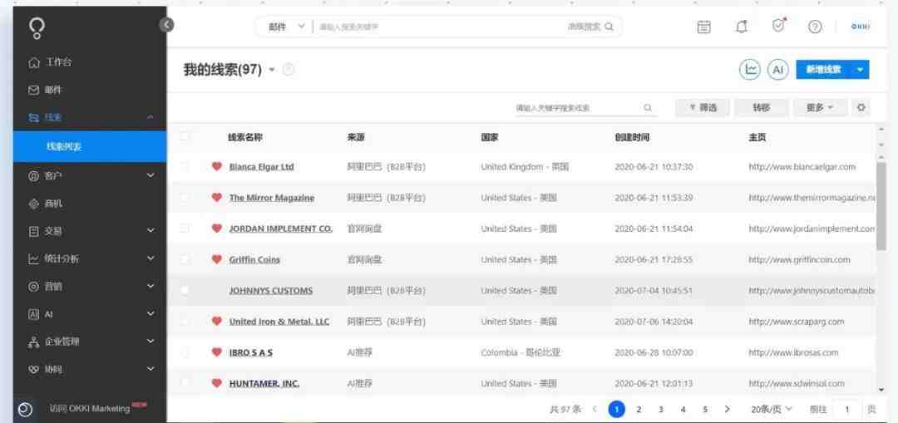Open the notification bell
This screenshot has width=898, height=423.
click(741, 27)
